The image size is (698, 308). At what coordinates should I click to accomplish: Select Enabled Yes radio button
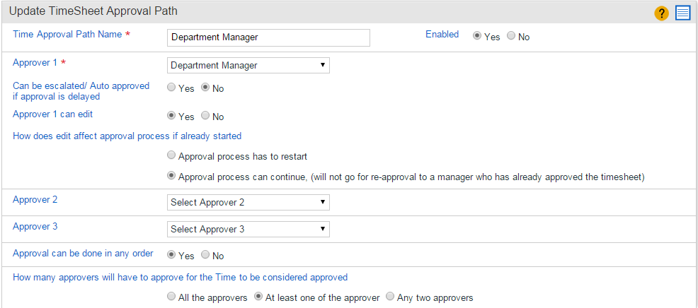click(476, 36)
